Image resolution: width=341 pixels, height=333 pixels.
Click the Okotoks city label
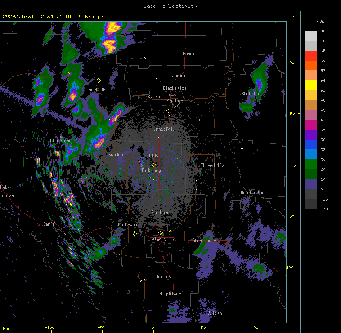[x=163, y=277]
